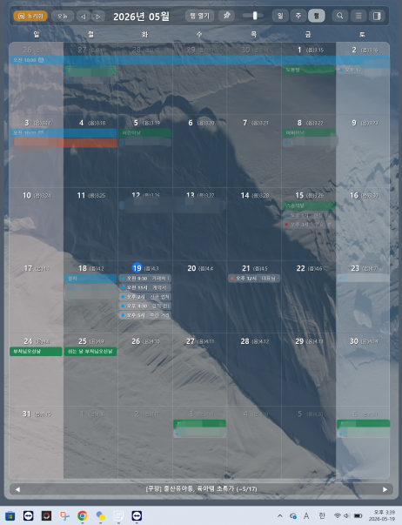Open Wi-Fi network settings in the tray
Image resolution: width=402 pixels, height=525 pixels.
tap(338, 515)
